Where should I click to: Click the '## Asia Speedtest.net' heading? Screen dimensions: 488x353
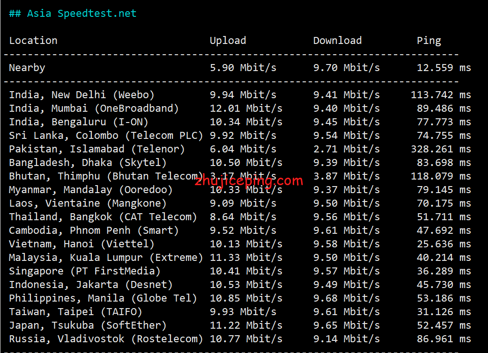click(73, 14)
